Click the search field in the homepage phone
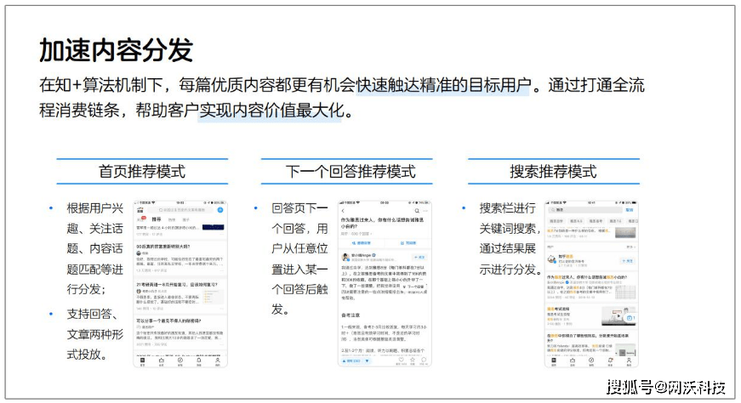This screenshot has width=741, height=403. (x=180, y=210)
